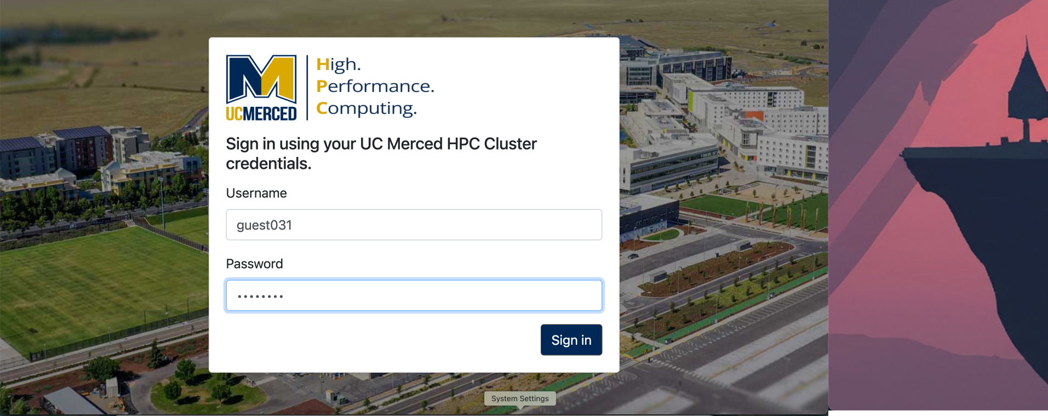Click on the masked password dots
Screen dimensions: 1048x416
click(x=260, y=297)
